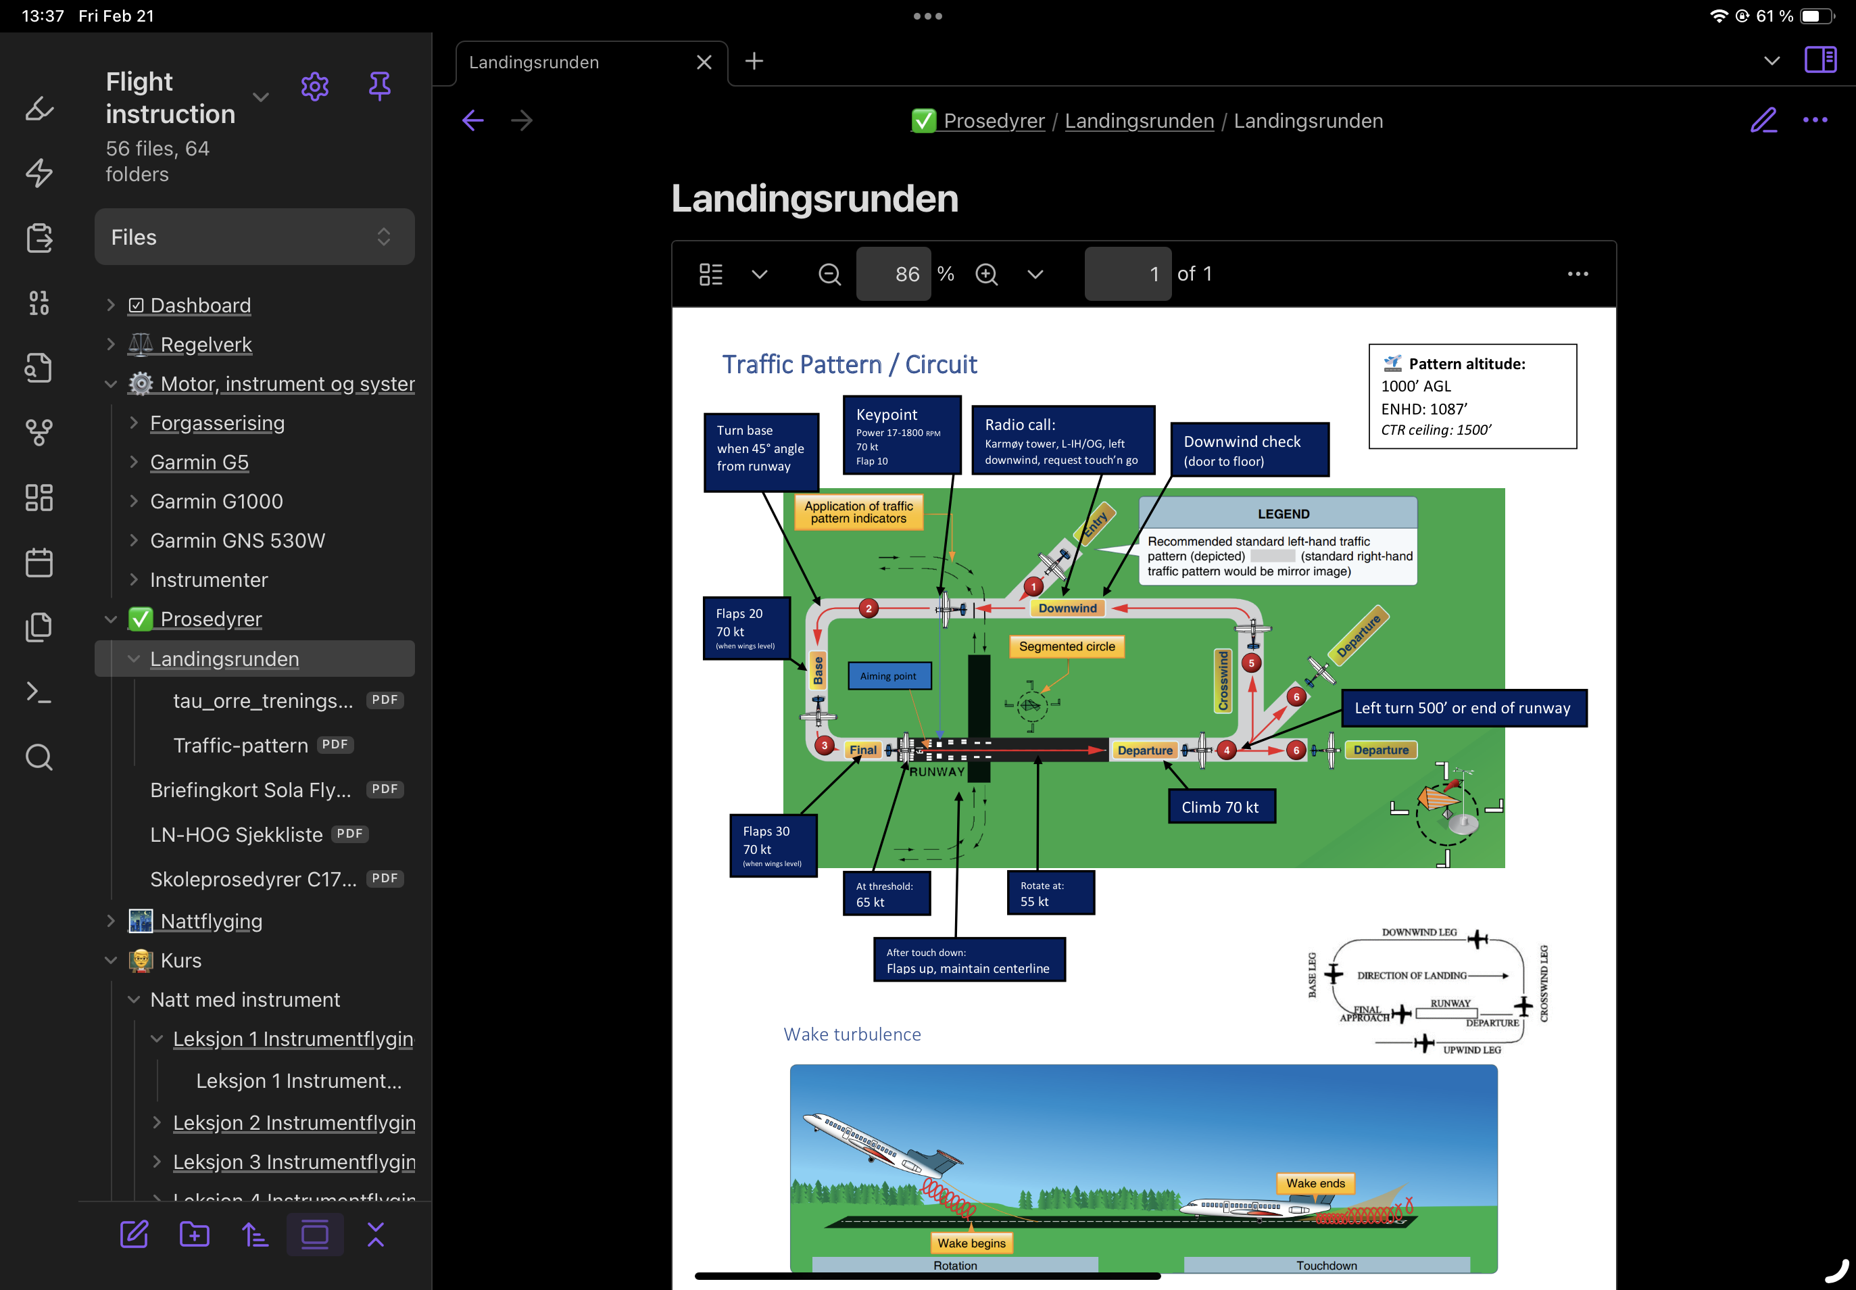Viewport: 1856px width, 1290px height.
Task: Navigate back with left arrow
Action: (x=472, y=120)
